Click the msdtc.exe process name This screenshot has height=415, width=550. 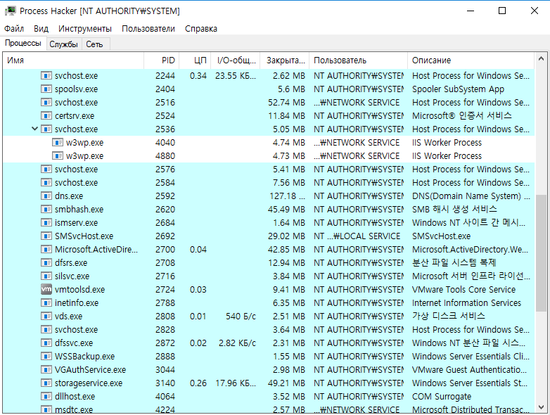tap(74, 409)
